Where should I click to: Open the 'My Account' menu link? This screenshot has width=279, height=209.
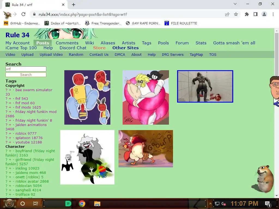click(x=18, y=43)
